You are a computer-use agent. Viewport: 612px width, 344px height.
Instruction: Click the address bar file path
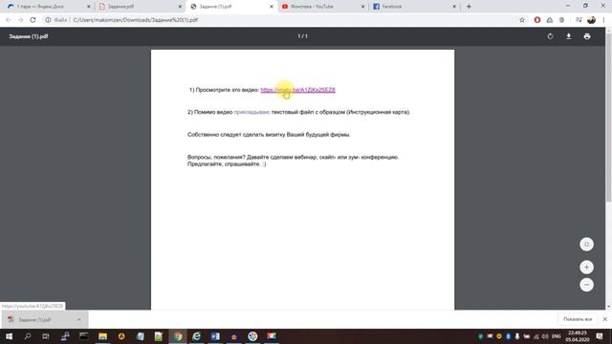(x=136, y=20)
